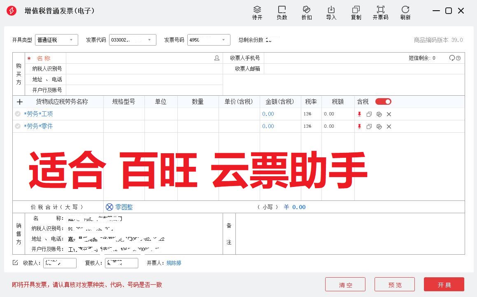Open the 开具类型 dropdown
Viewport: 477px width, 297px height.
(x=56, y=40)
